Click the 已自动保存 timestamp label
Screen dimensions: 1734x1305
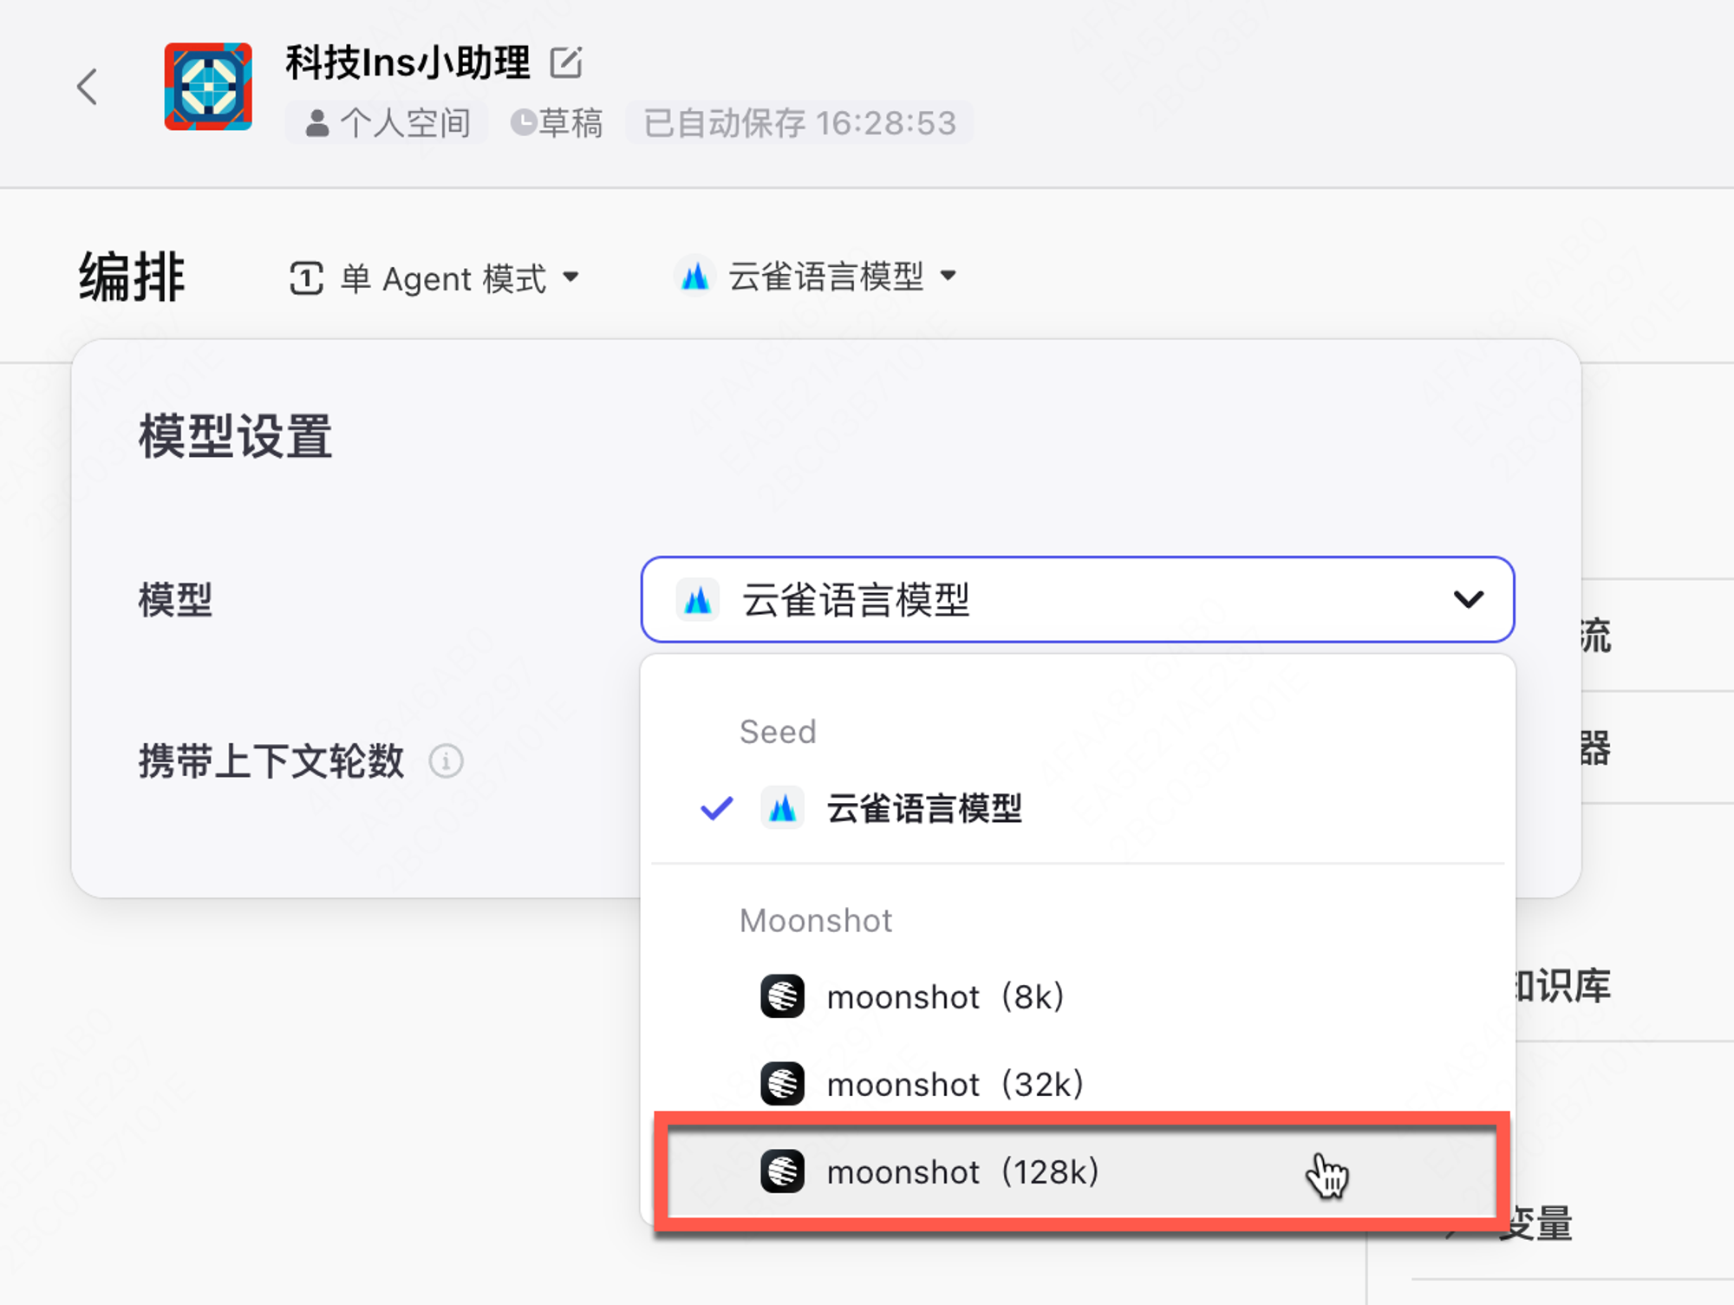799,123
